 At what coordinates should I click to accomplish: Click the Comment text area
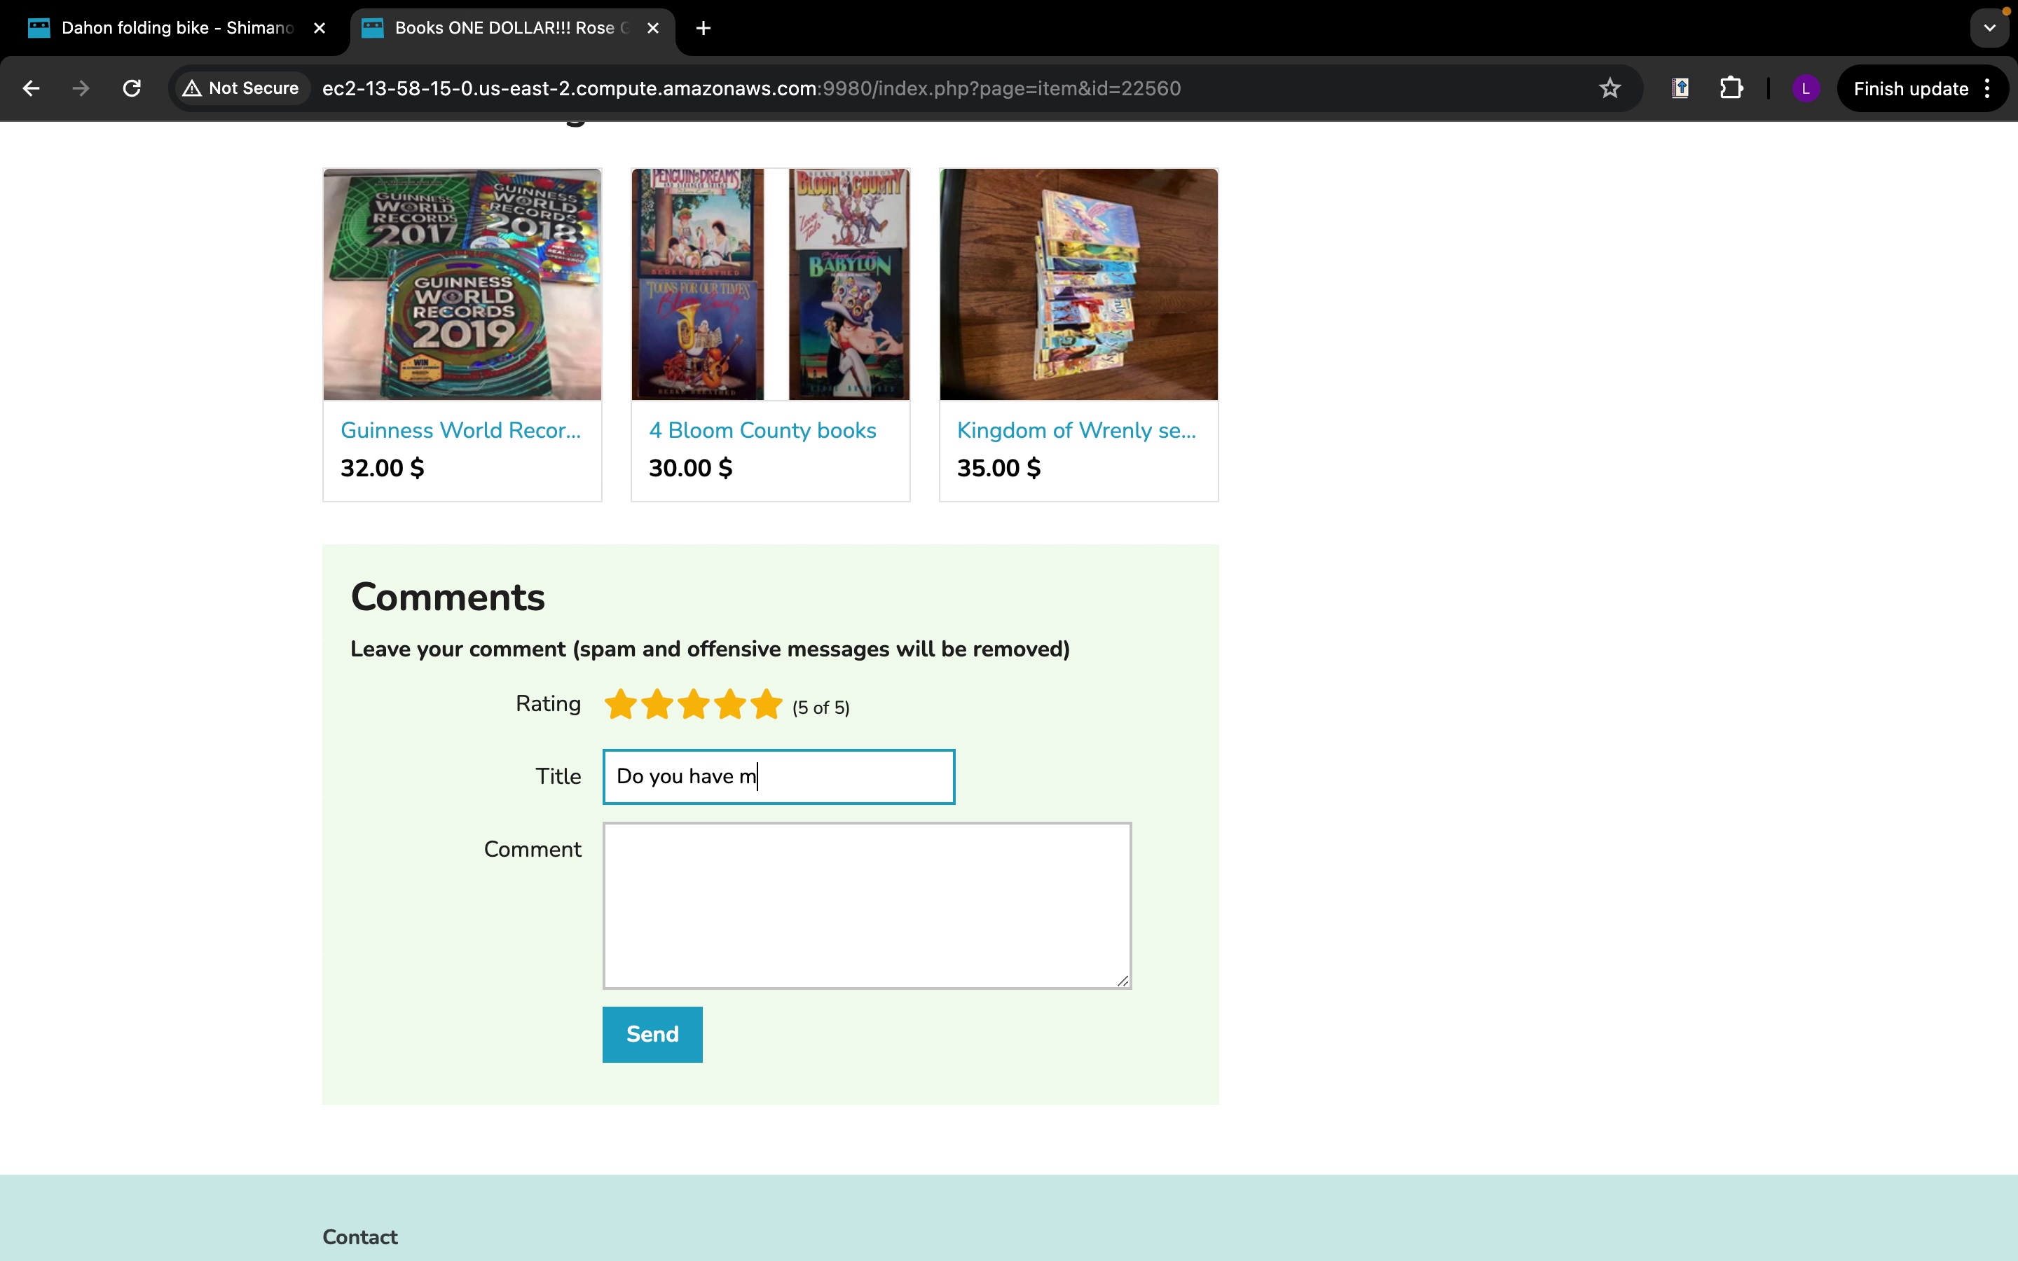click(866, 905)
